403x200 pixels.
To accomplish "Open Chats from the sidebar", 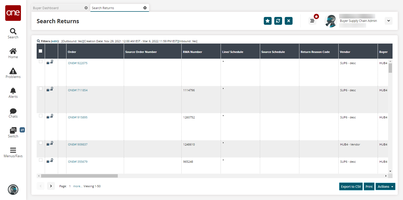I will (13, 111).
